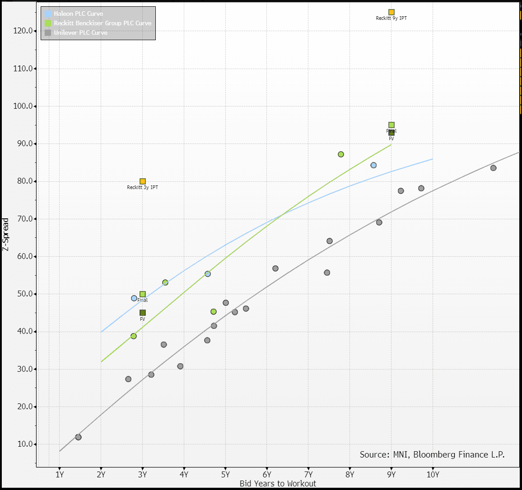Click the 10.0 y-axis tick label
522x490 pixels.
[25, 444]
